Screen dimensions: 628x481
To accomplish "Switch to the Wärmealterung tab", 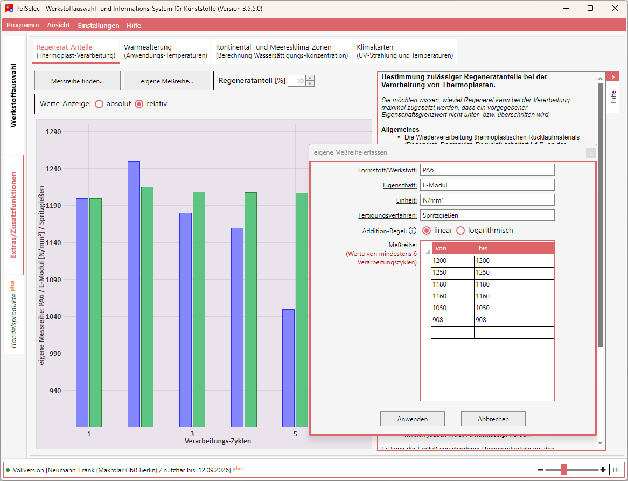I will (x=165, y=51).
